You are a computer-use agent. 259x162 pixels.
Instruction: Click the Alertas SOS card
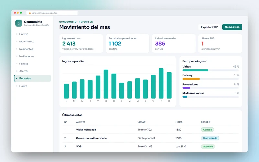(220, 44)
